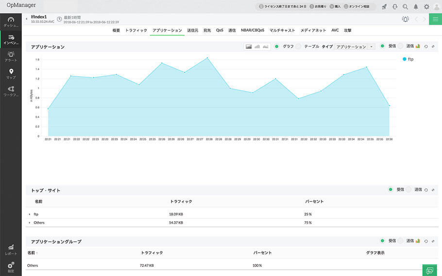
Task: Open the マップ maps sidebar icon
Action: click(11, 74)
